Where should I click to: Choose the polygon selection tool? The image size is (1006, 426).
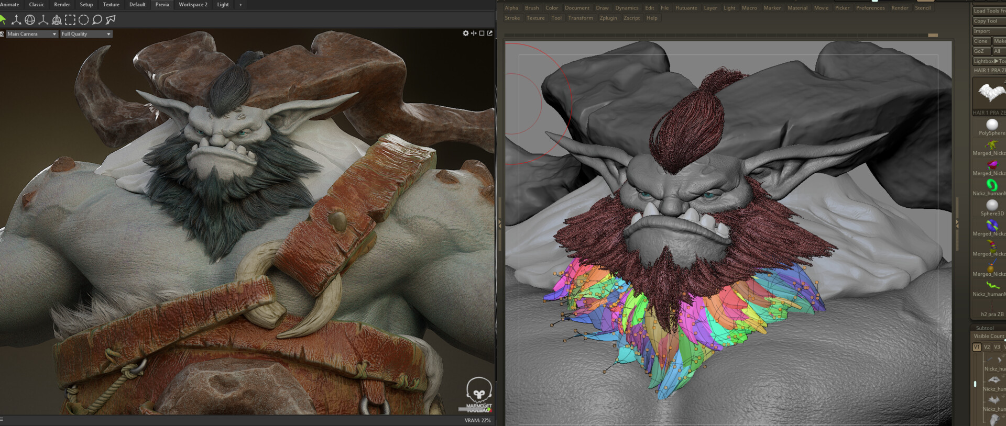[x=111, y=20]
